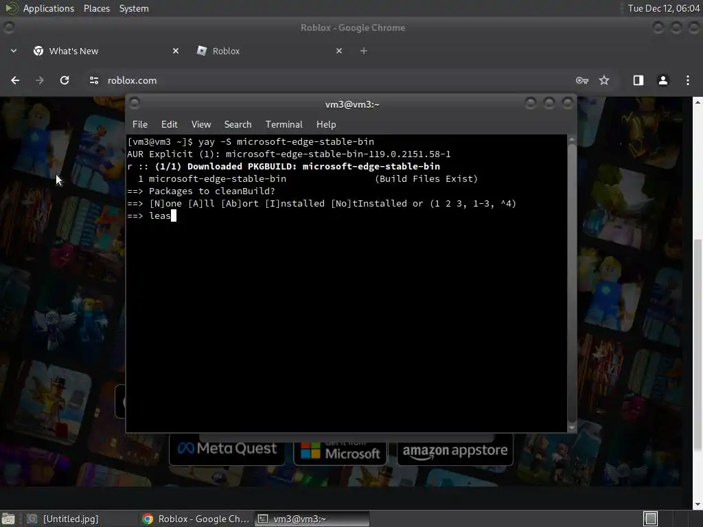Open the terminal Search menu

(238, 124)
